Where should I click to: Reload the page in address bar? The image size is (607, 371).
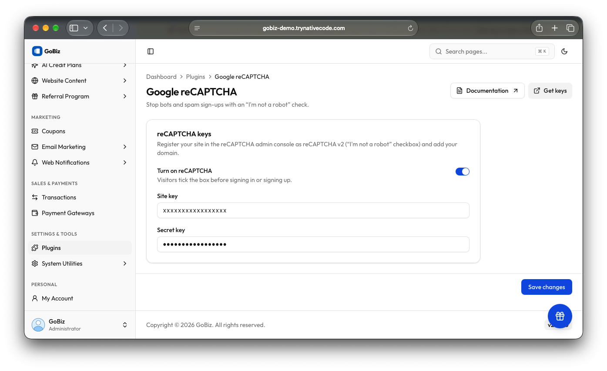click(x=410, y=28)
